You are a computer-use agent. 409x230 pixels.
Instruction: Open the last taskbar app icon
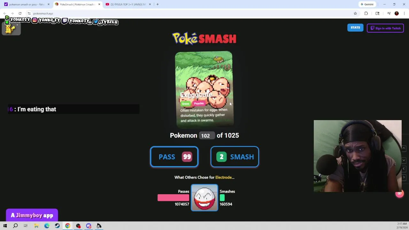[x=99, y=226]
